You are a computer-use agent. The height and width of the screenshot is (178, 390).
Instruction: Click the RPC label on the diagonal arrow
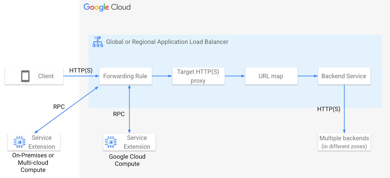point(59,107)
